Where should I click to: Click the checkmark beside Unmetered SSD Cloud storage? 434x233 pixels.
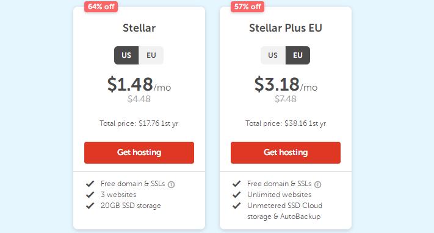coord(236,206)
